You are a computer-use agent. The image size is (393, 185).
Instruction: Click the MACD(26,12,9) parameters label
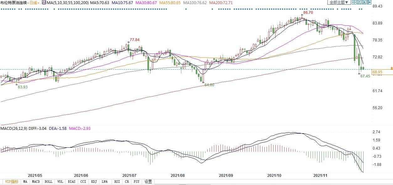pyautogui.click(x=14, y=129)
